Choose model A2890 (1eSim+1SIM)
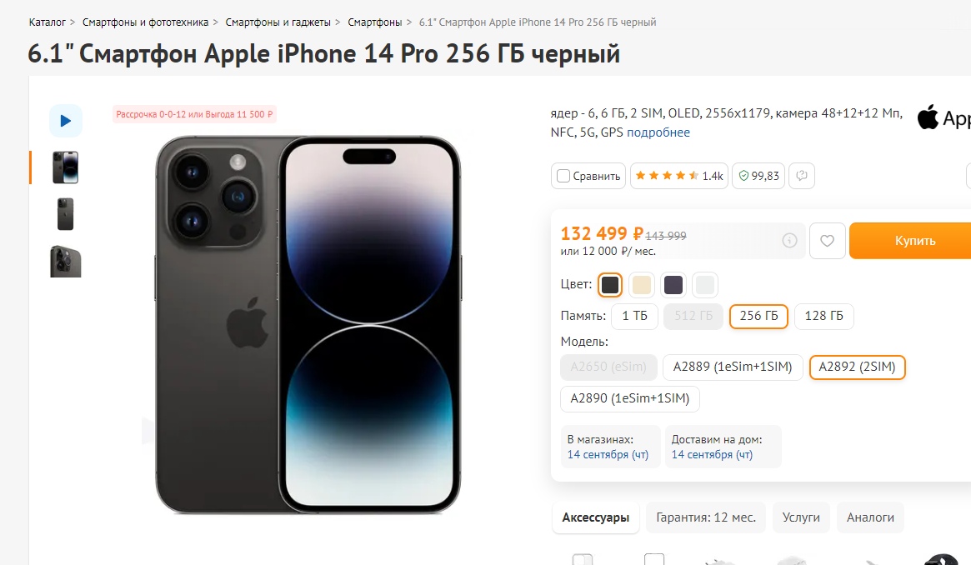This screenshot has height=565, width=971. coord(630,398)
